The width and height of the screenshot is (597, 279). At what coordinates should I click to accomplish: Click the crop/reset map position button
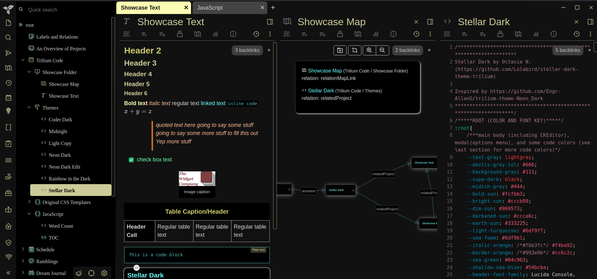[355, 50]
